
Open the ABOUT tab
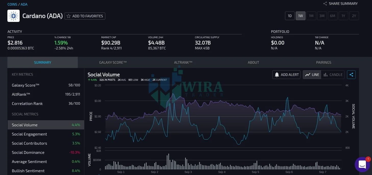[253, 62]
